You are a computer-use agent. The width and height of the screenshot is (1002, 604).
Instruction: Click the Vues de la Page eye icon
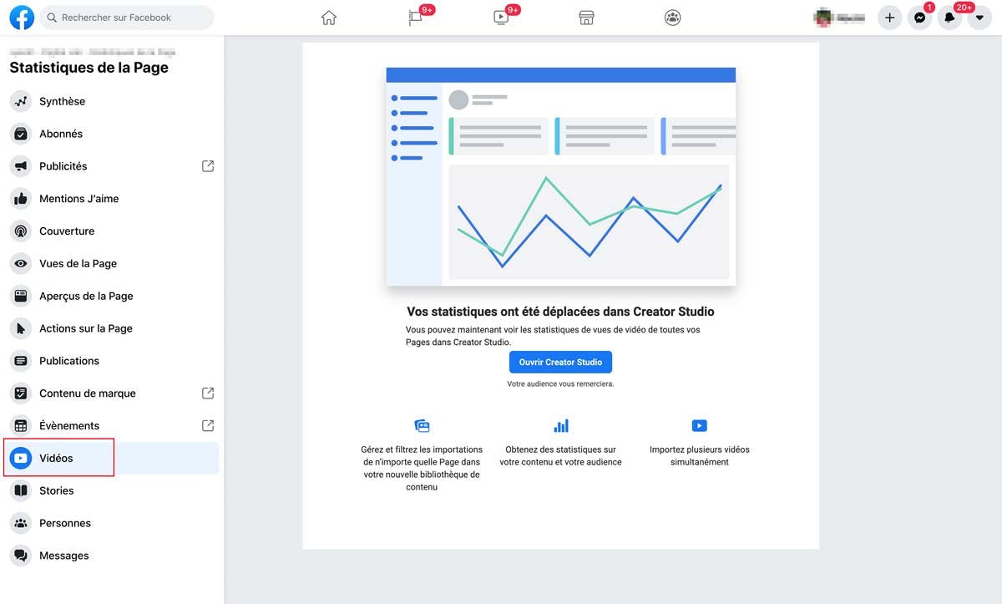click(x=21, y=264)
